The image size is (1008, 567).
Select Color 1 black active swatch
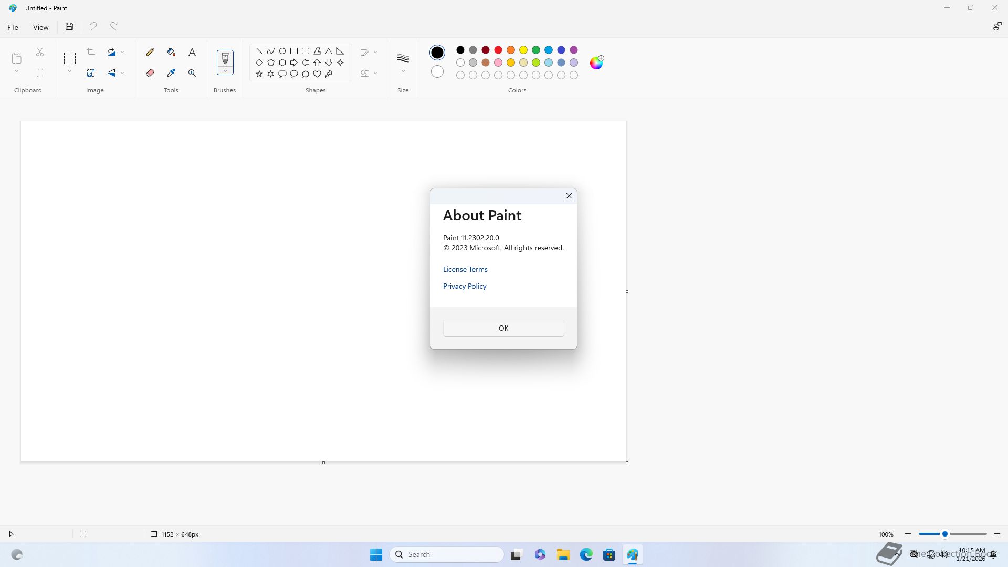pos(437,52)
